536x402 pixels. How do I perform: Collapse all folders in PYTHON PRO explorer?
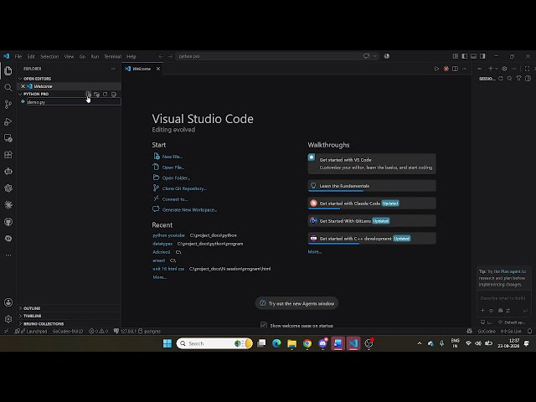[x=114, y=95]
